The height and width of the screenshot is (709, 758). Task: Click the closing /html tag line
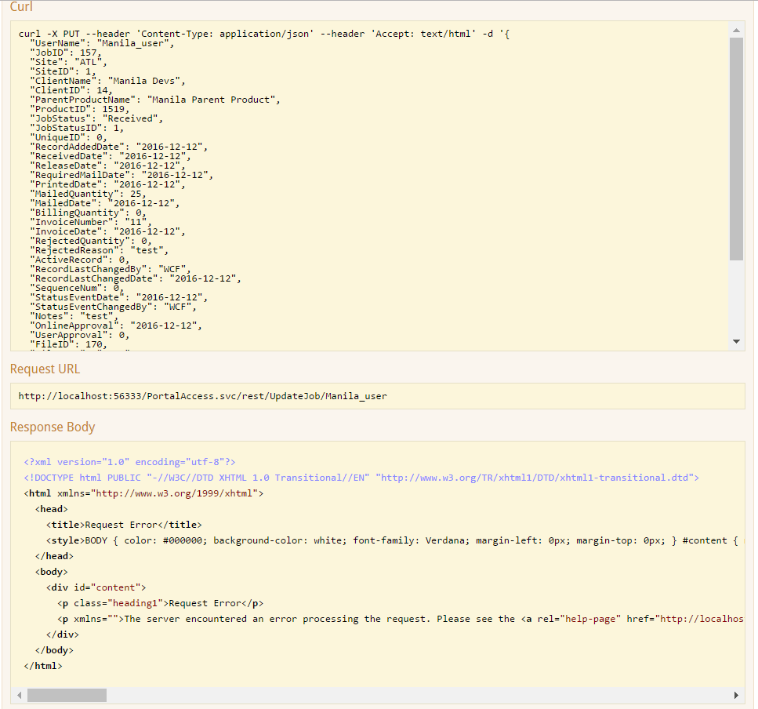[43, 667]
